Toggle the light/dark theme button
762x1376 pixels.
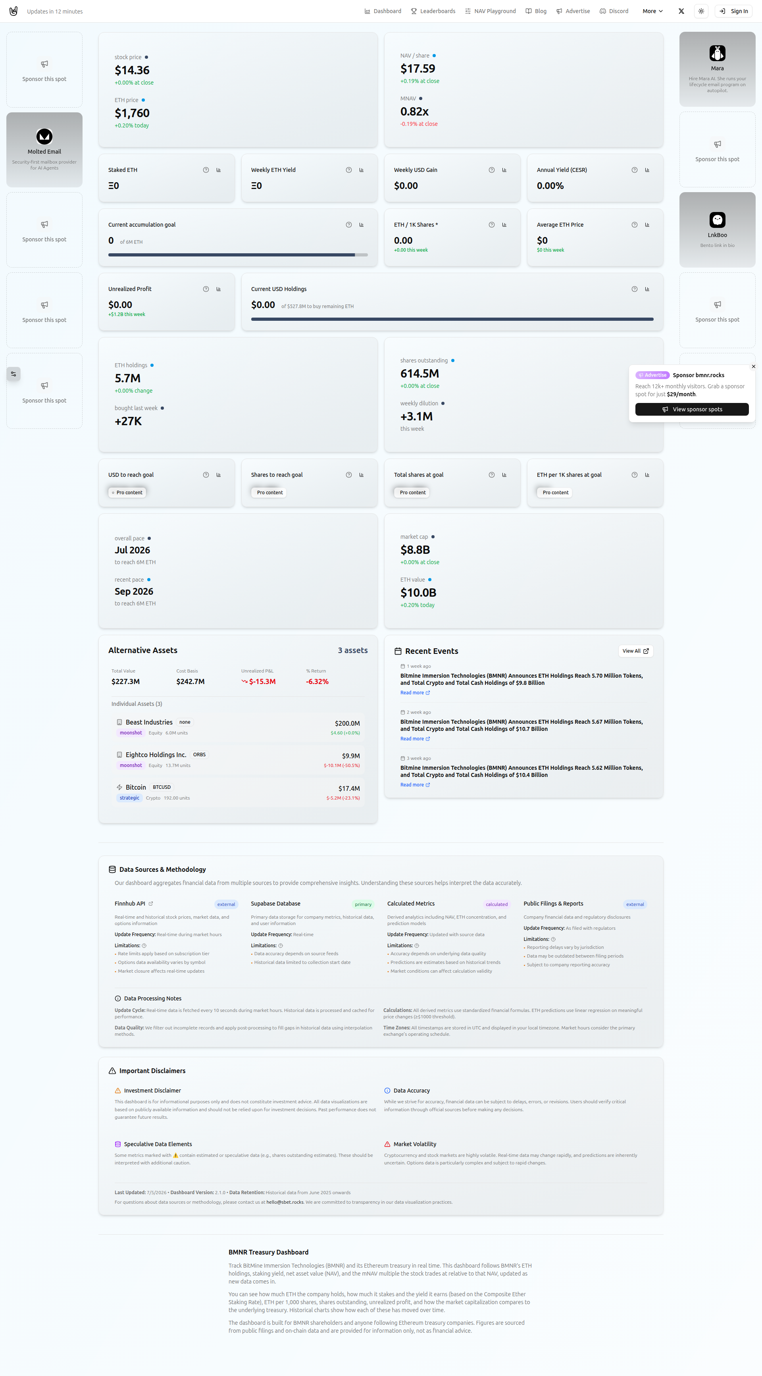tap(701, 11)
